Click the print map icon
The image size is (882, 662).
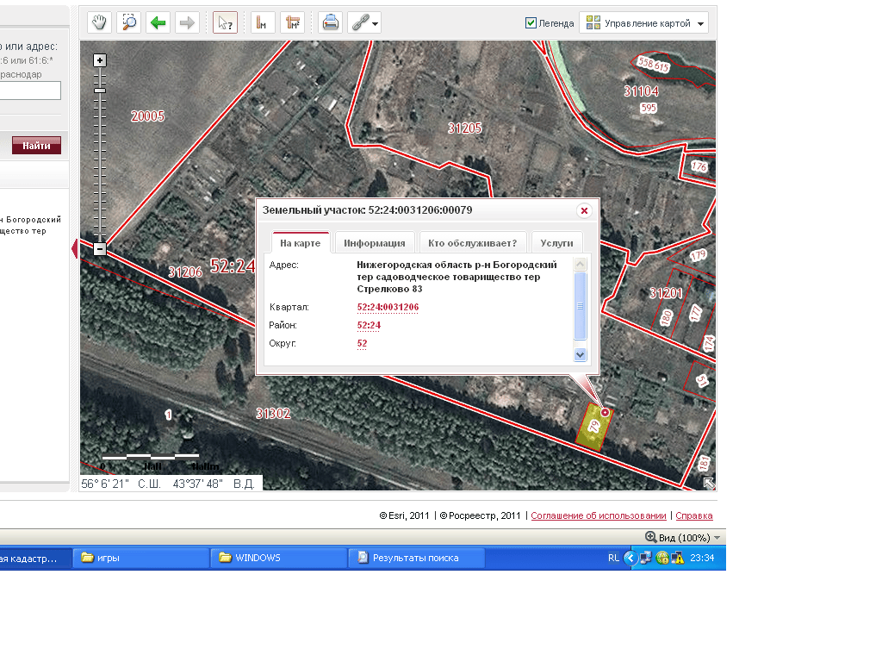(330, 22)
